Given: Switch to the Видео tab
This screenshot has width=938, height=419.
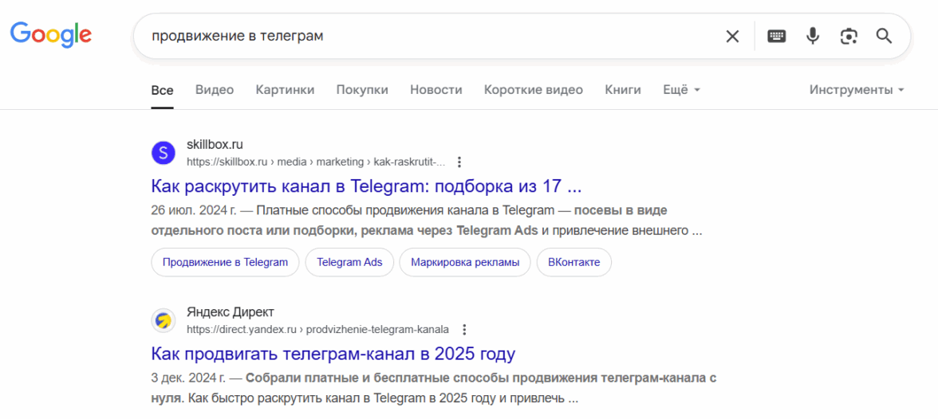Looking at the screenshot, I should [x=215, y=90].
